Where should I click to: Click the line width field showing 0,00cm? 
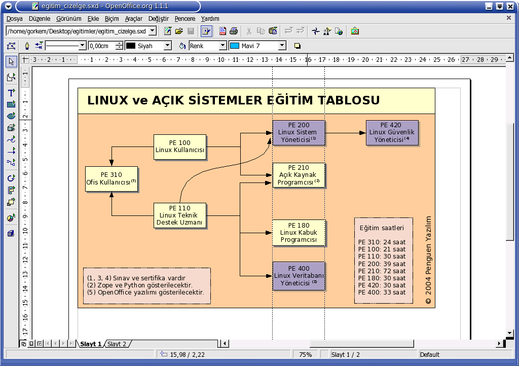click(102, 46)
